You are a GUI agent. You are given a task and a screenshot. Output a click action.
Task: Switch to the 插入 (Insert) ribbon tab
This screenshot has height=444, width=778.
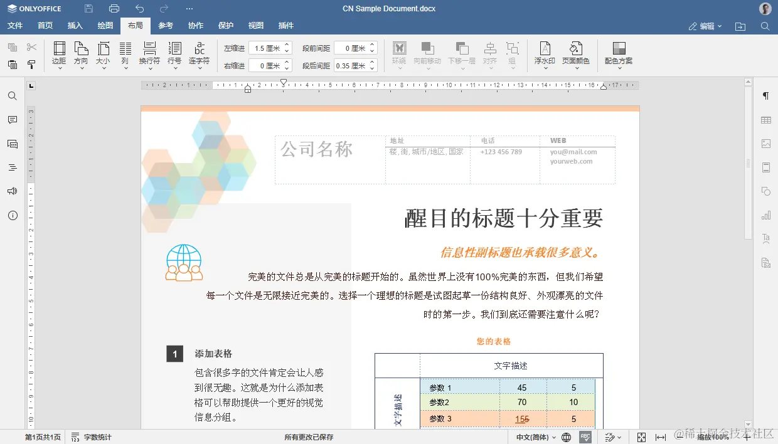(75, 26)
